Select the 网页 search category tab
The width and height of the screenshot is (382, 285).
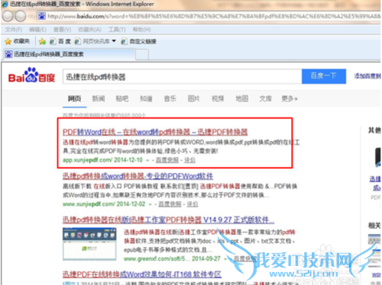74,98
